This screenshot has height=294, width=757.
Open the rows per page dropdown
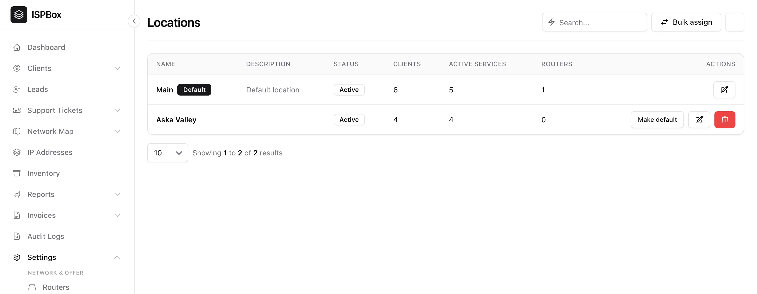(x=167, y=153)
